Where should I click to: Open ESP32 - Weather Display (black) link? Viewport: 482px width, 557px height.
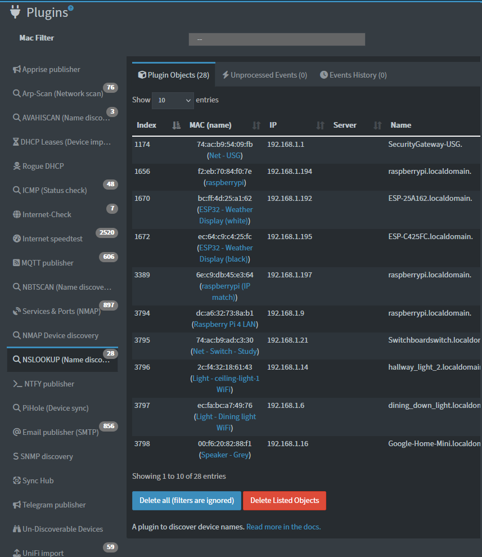point(226,253)
